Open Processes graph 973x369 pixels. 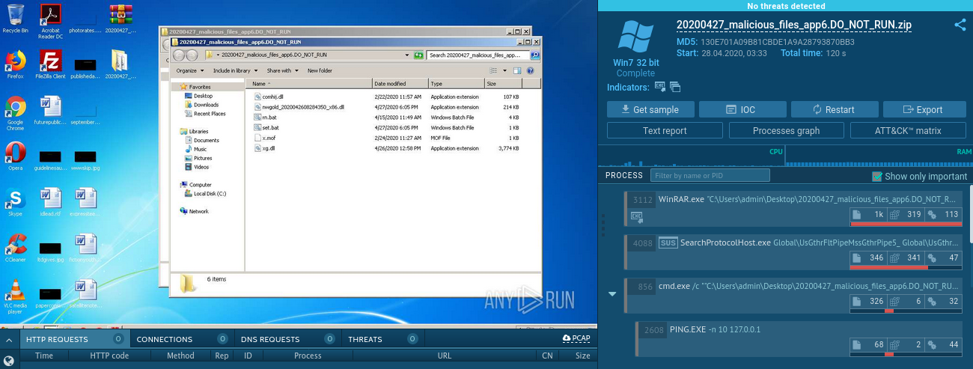pos(786,130)
